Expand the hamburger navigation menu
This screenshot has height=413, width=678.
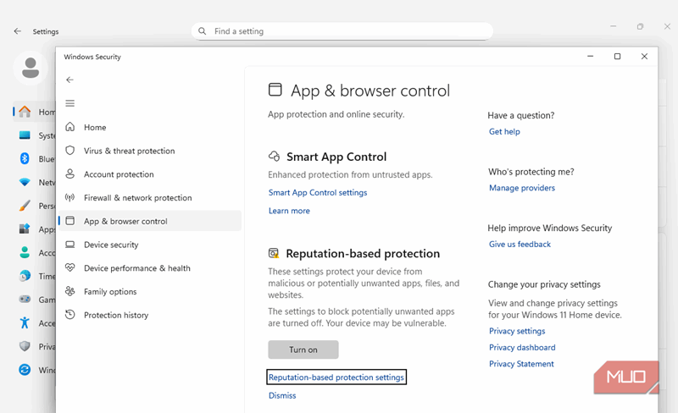70,103
